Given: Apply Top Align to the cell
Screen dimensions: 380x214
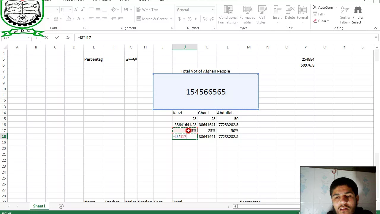Looking at the screenshot, I should coord(91,10).
